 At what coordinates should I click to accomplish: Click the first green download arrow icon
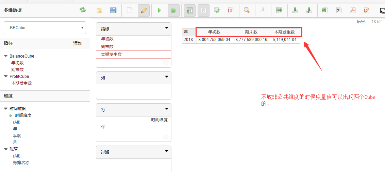(x=295, y=10)
